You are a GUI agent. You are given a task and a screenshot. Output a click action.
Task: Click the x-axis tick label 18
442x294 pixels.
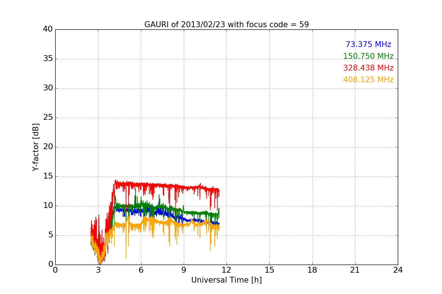(x=312, y=270)
